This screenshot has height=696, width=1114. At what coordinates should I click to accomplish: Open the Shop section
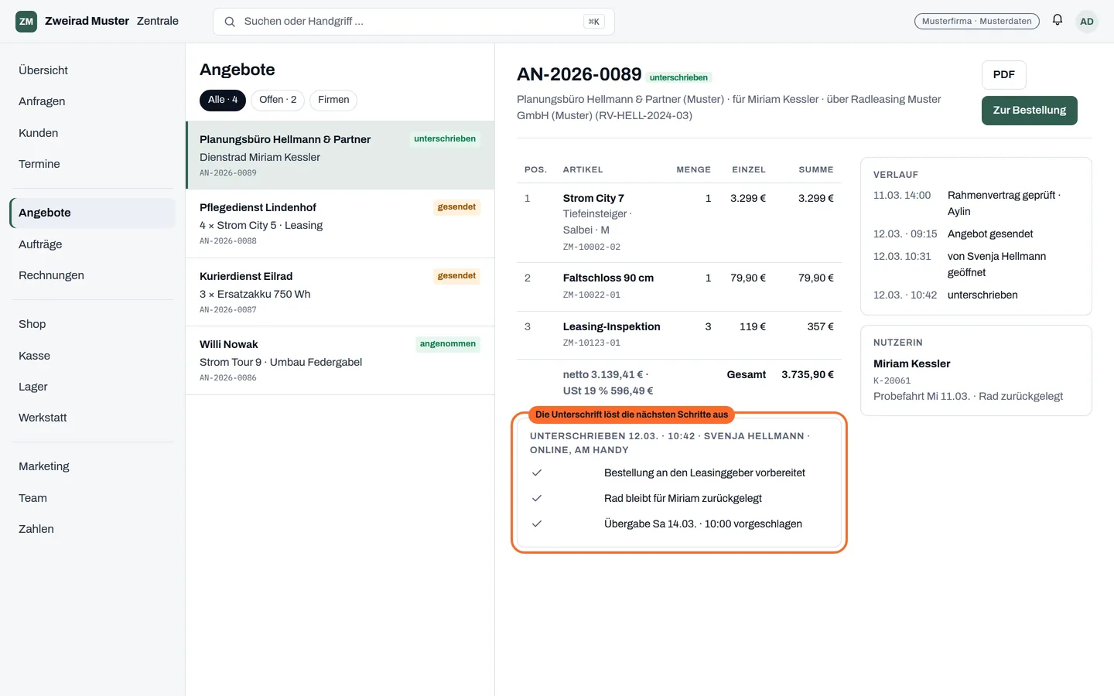93,324
